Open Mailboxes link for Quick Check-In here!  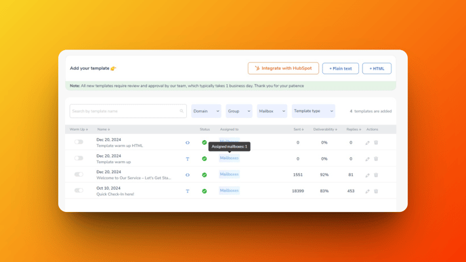229,190
